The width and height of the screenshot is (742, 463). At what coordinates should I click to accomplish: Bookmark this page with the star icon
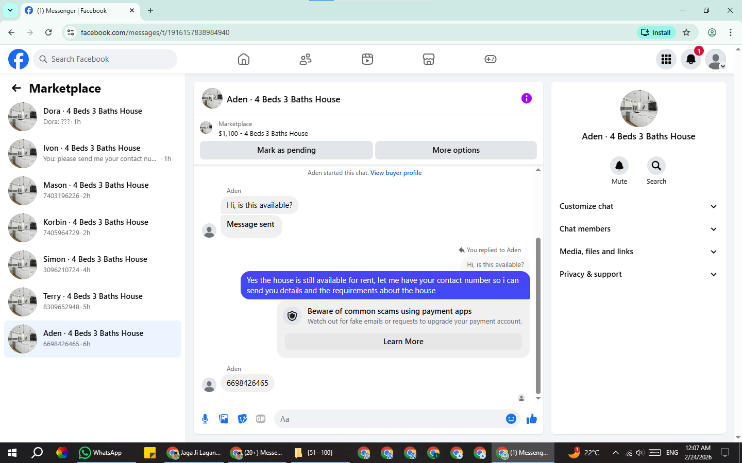pyautogui.click(x=686, y=32)
